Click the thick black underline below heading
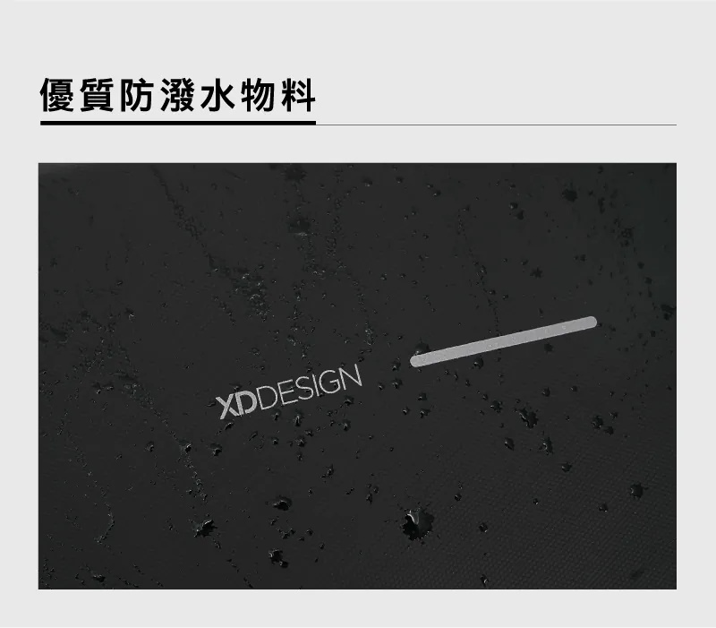716x628 pixels. point(178,123)
